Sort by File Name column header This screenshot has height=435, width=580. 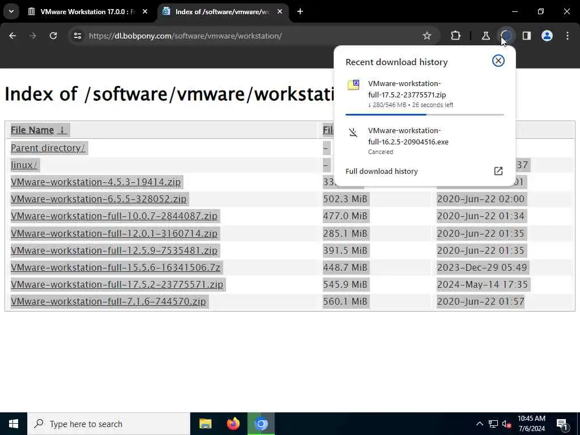click(38, 130)
